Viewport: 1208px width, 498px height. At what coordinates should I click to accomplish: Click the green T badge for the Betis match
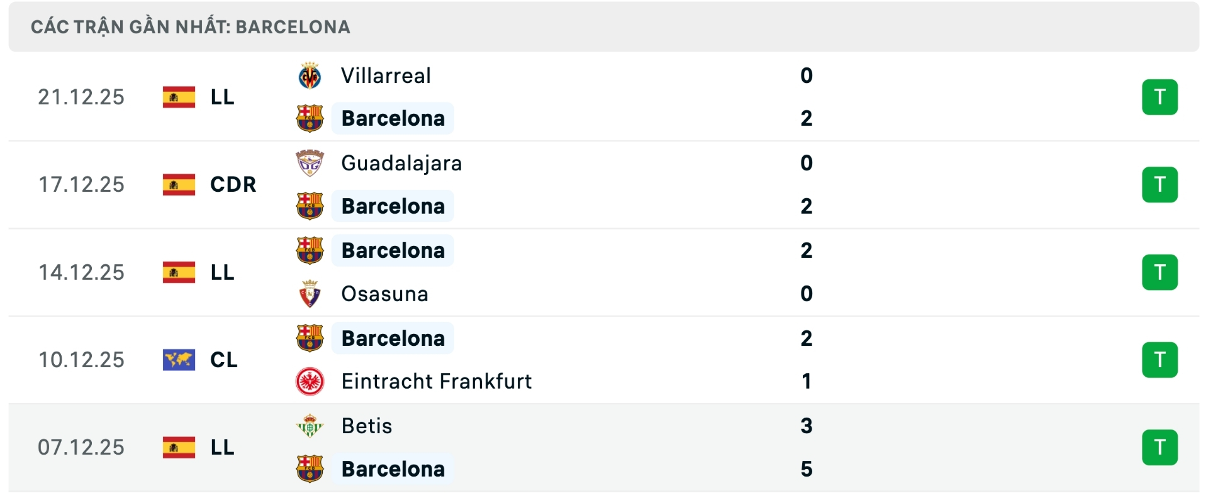(1160, 447)
